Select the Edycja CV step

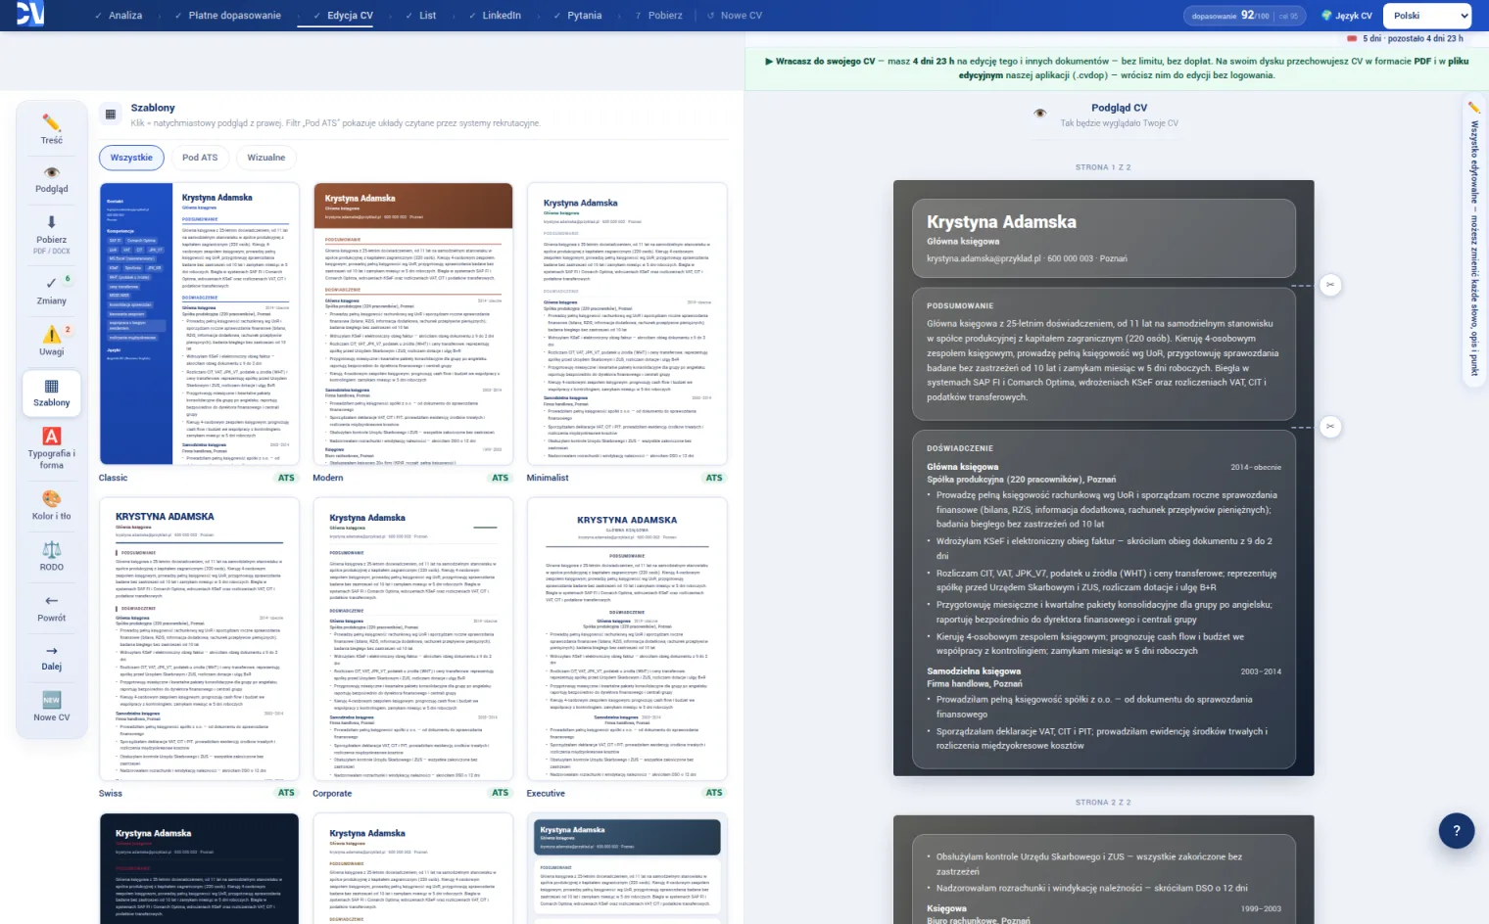tap(343, 16)
